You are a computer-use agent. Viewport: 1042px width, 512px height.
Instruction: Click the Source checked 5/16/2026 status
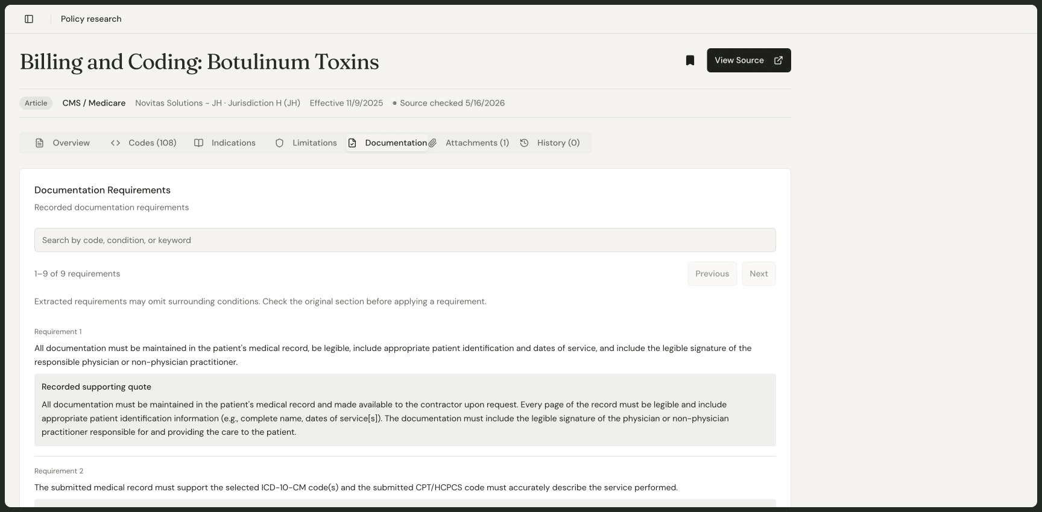[x=449, y=103]
